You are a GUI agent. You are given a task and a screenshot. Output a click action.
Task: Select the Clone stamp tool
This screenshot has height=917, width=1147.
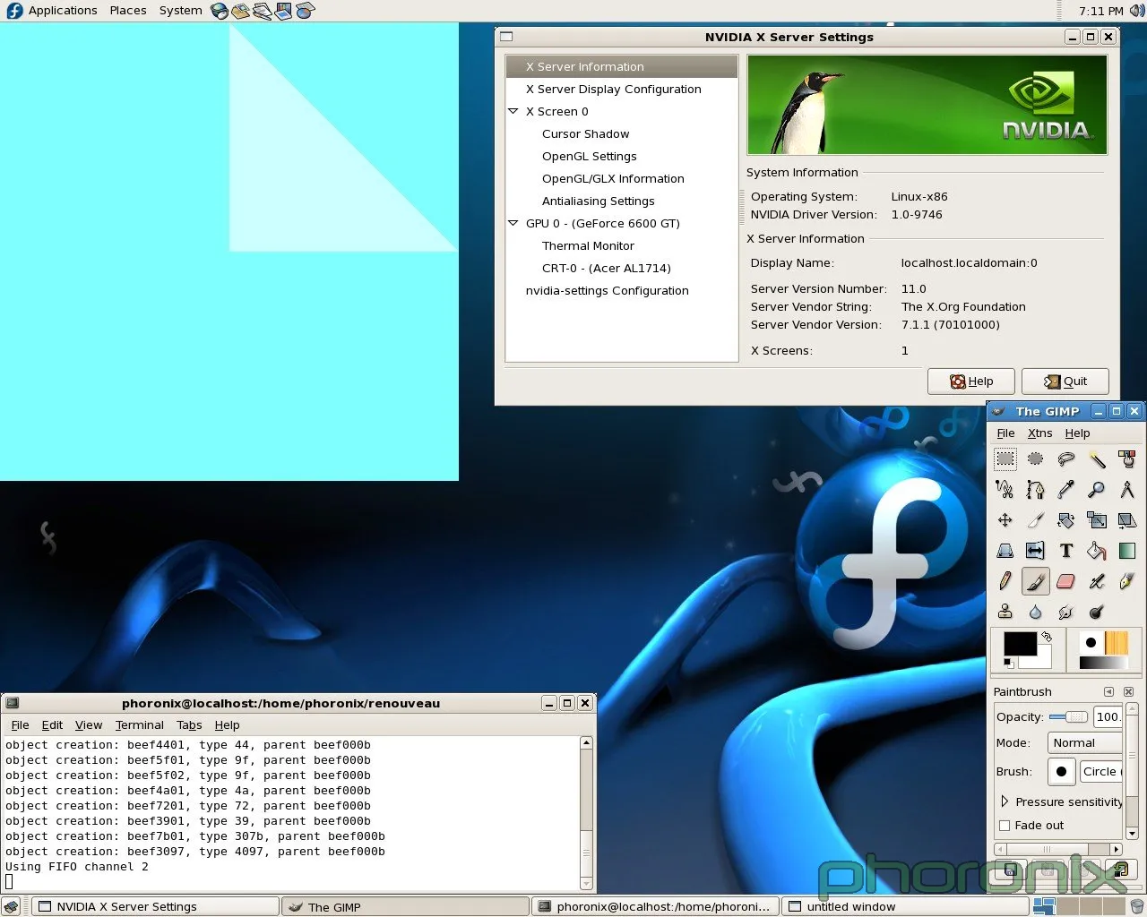coord(1005,612)
